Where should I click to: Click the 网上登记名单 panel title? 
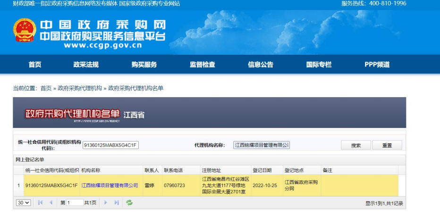coord(30,160)
